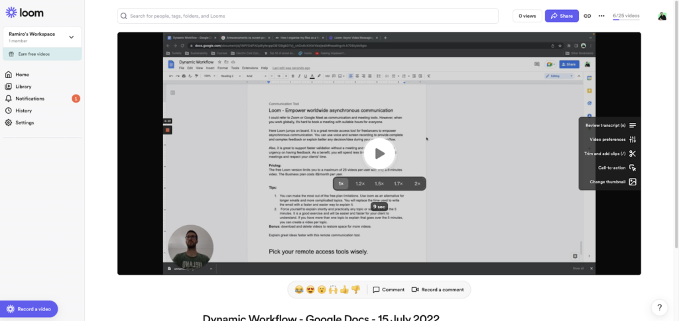Click the purple Share button
Image resolution: width=679 pixels, height=321 pixels.
coord(562,16)
